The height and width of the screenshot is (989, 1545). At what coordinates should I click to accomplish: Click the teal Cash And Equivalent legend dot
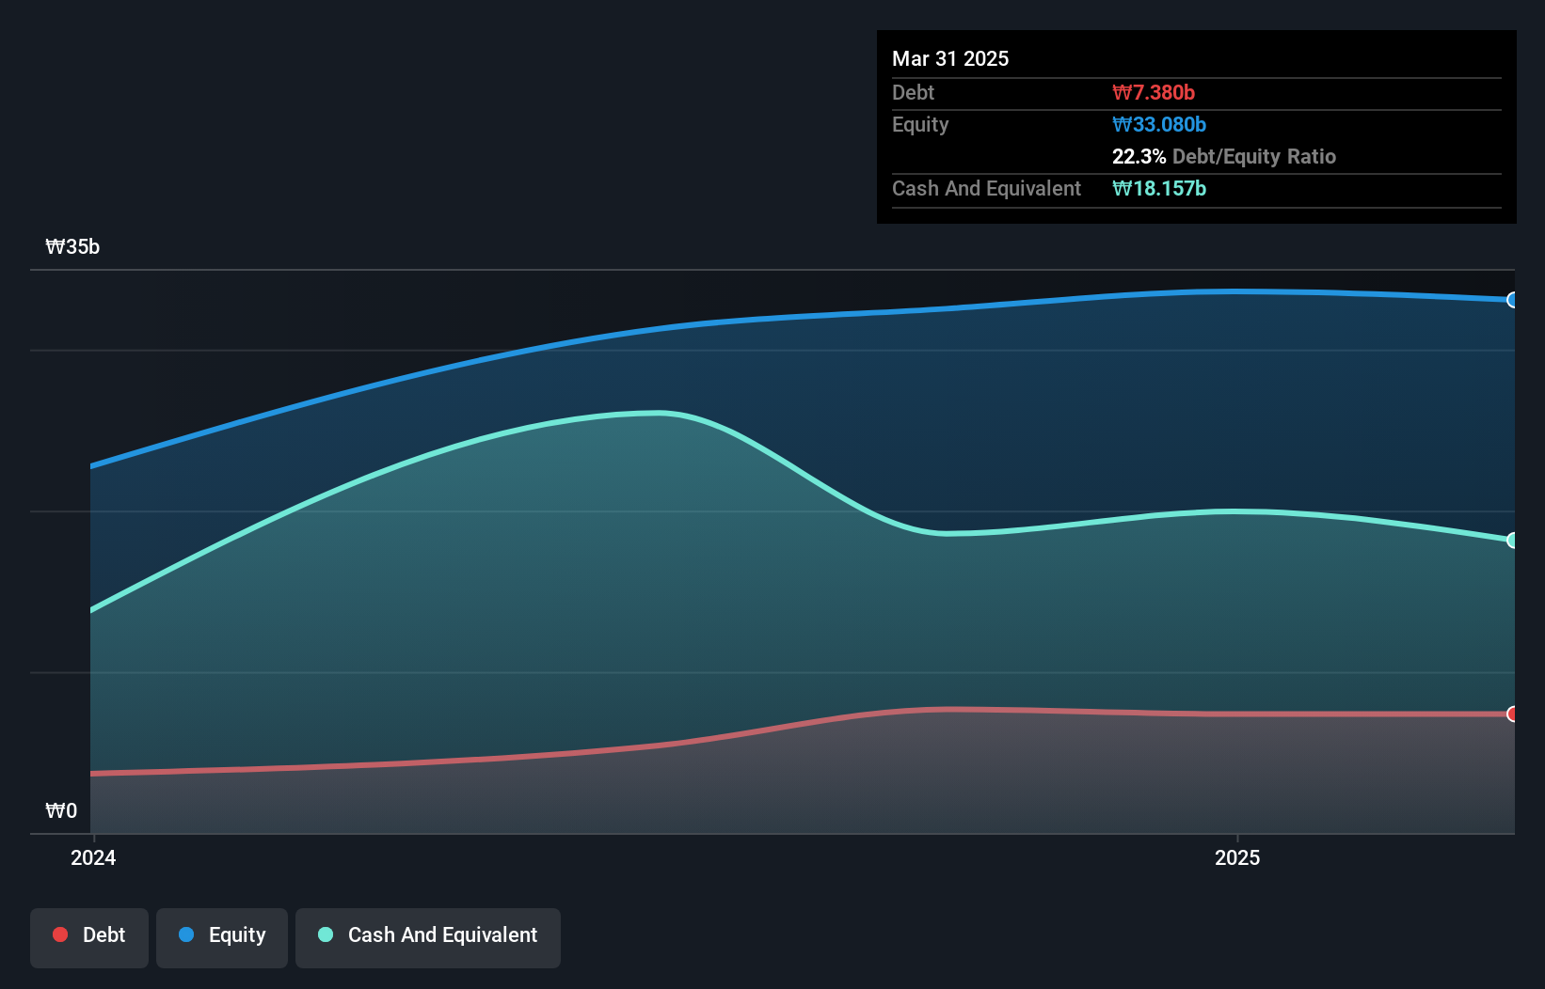pyautogui.click(x=325, y=934)
